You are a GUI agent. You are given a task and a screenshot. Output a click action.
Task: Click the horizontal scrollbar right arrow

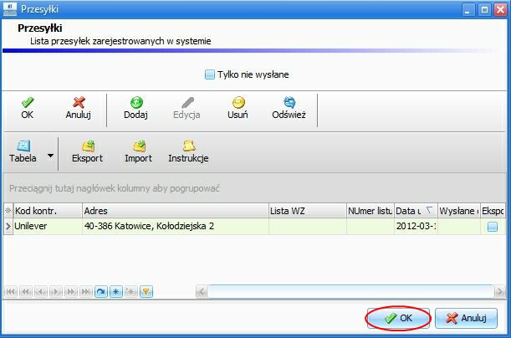coord(499,292)
